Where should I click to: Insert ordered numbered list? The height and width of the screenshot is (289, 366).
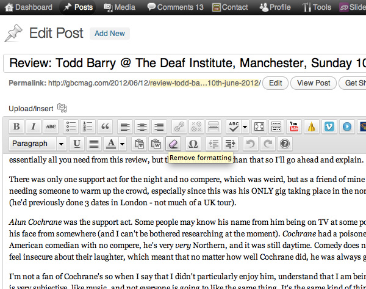pos(88,126)
